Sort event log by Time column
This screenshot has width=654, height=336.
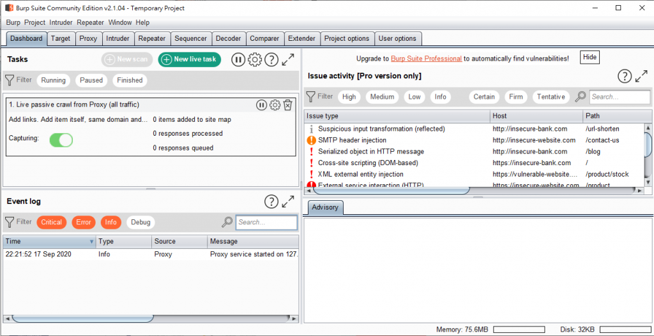[49, 242]
